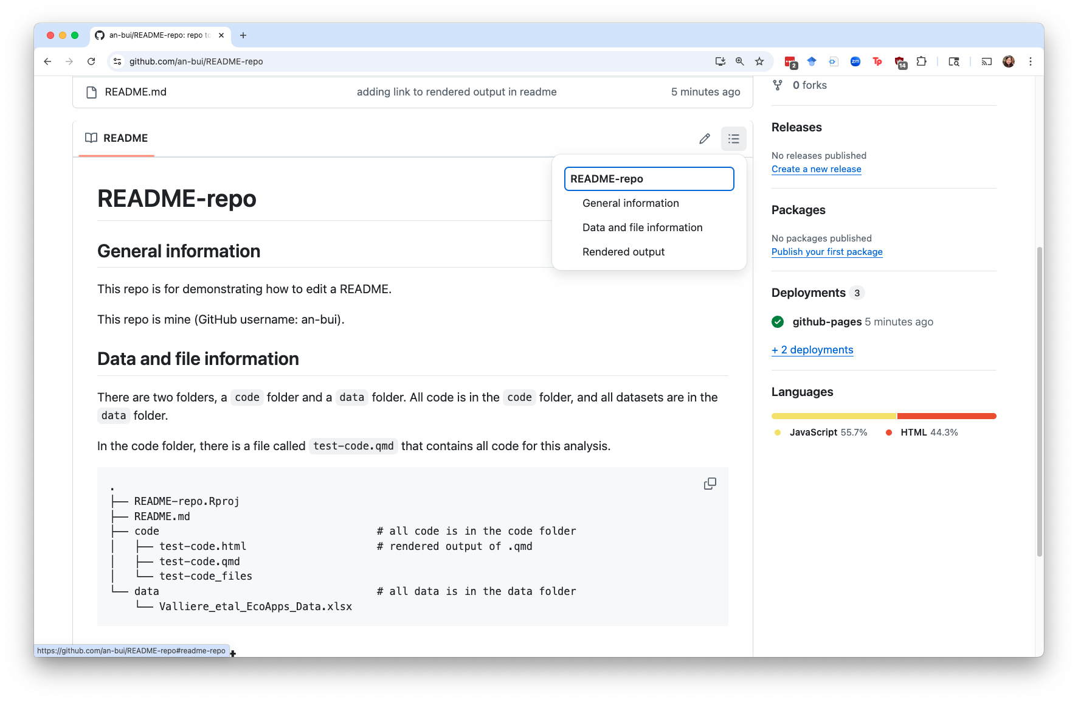
Task: Click the install app icon in address bar
Action: pos(720,61)
